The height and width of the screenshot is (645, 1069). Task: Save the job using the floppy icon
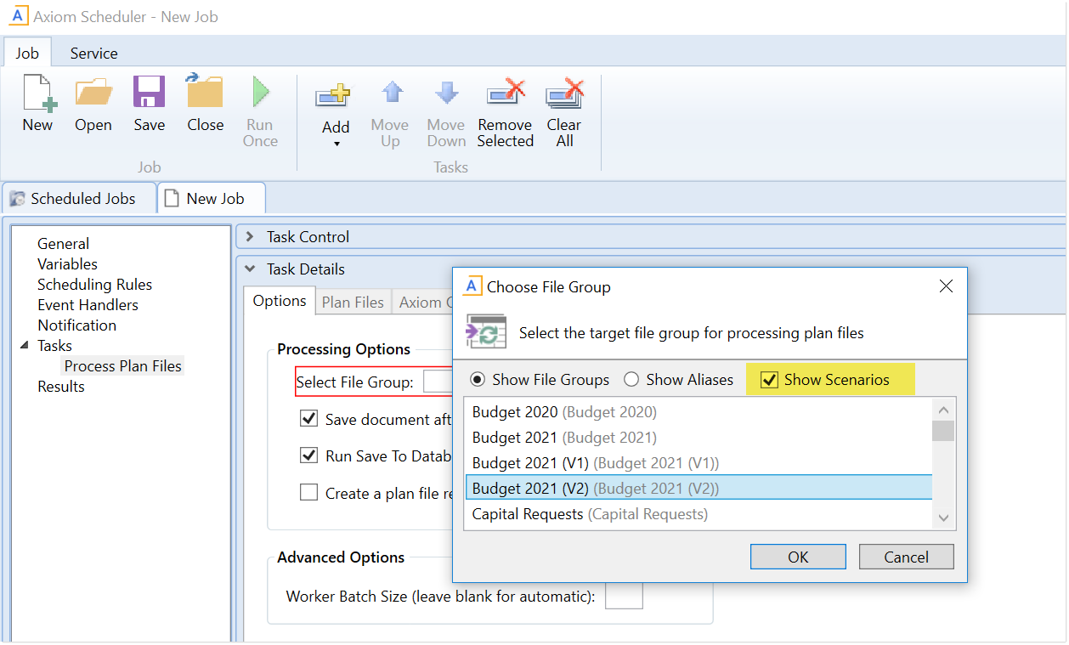coord(149,92)
